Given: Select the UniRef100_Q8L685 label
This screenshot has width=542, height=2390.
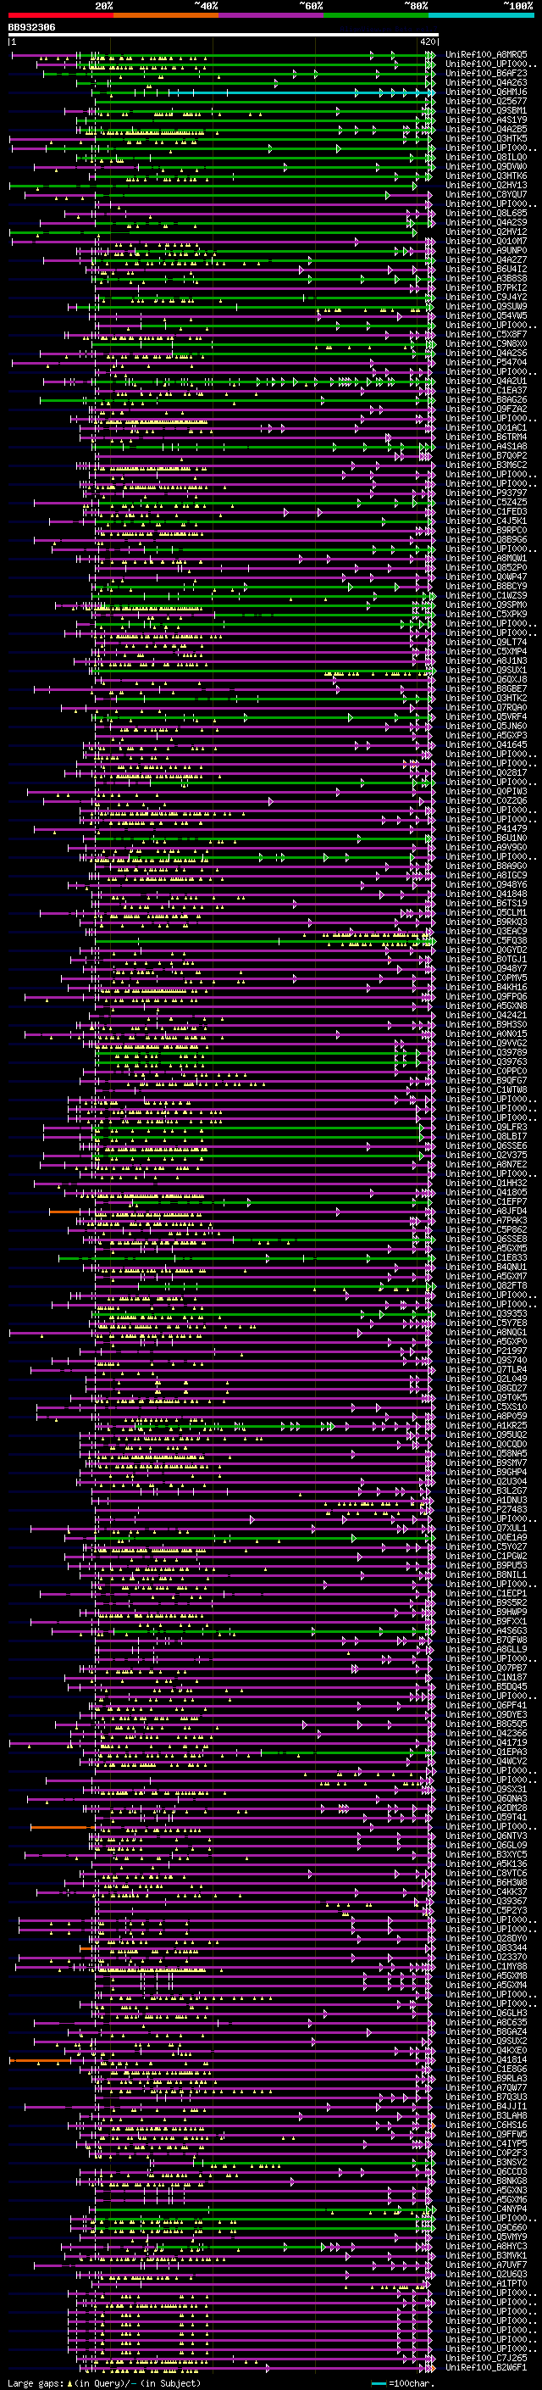Looking at the screenshot, I should (486, 214).
